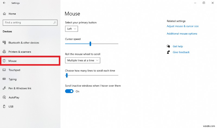This screenshot has width=217, height=128.
Task: Click the Typing keyboard icon
Action: pyautogui.click(x=4, y=79)
